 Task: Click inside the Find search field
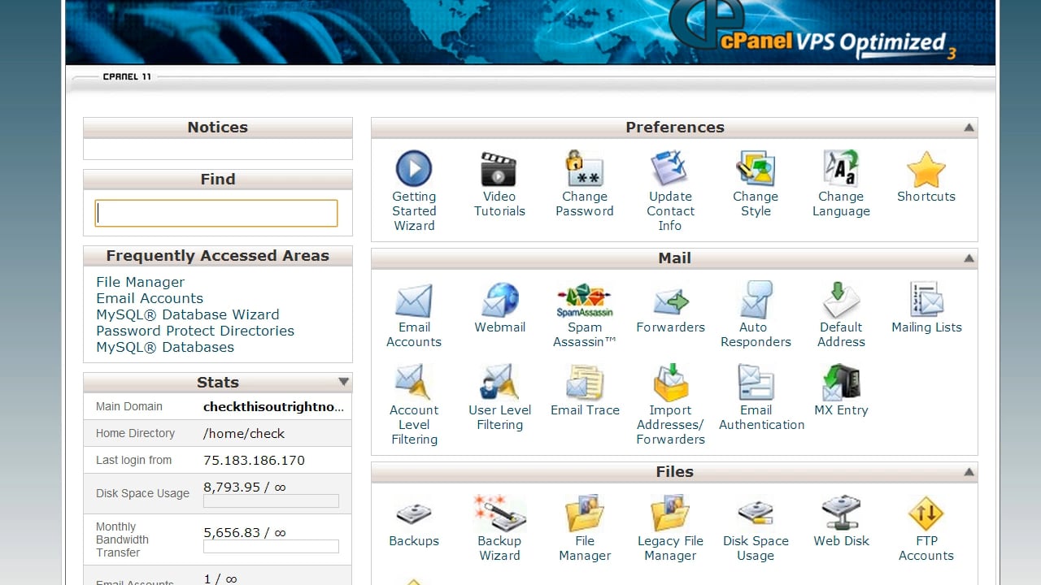pos(216,214)
